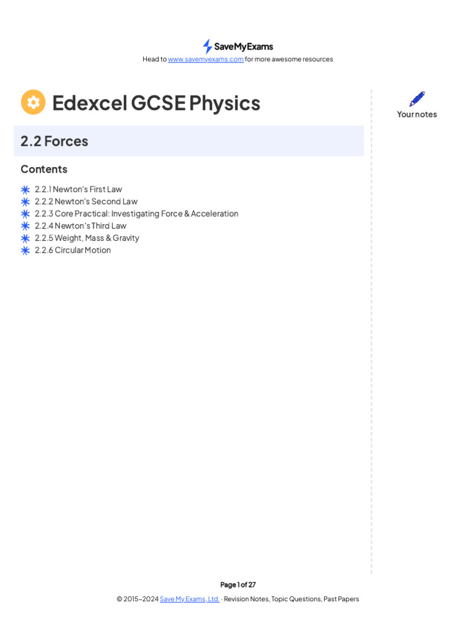Open the Save My Exams, Ltd. footer link
476x634 pixels.
pyautogui.click(x=190, y=599)
